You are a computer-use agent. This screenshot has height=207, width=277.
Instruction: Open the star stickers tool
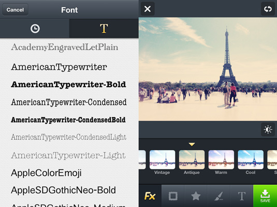coord(196,196)
